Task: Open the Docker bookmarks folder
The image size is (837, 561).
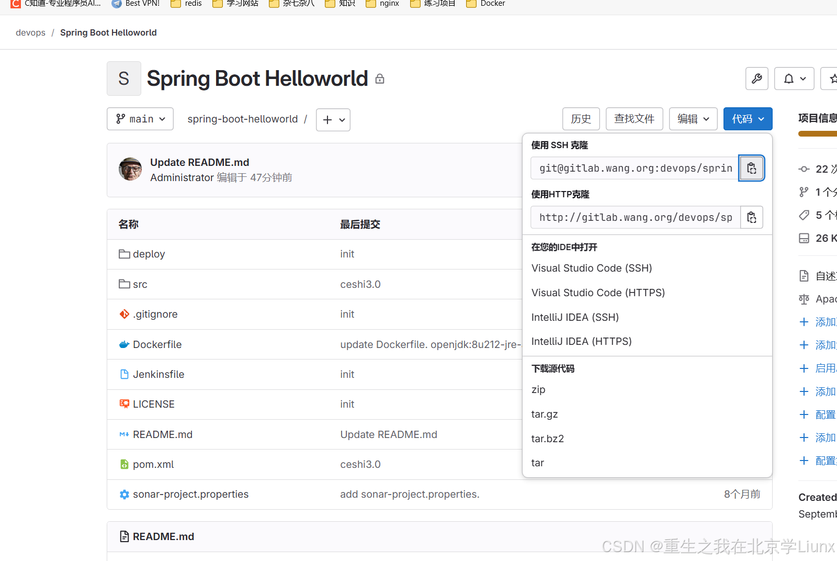Action: 486,4
